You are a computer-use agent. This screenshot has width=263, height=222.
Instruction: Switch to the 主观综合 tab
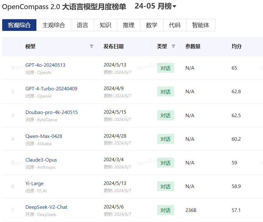point(54,25)
